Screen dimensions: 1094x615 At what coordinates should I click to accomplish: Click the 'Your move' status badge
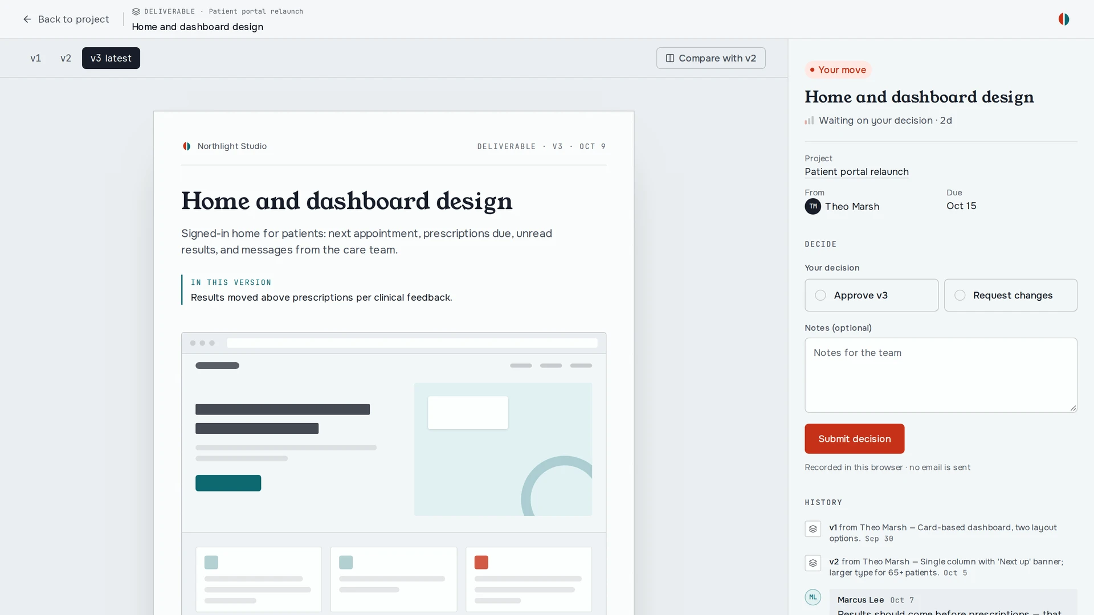(x=838, y=70)
